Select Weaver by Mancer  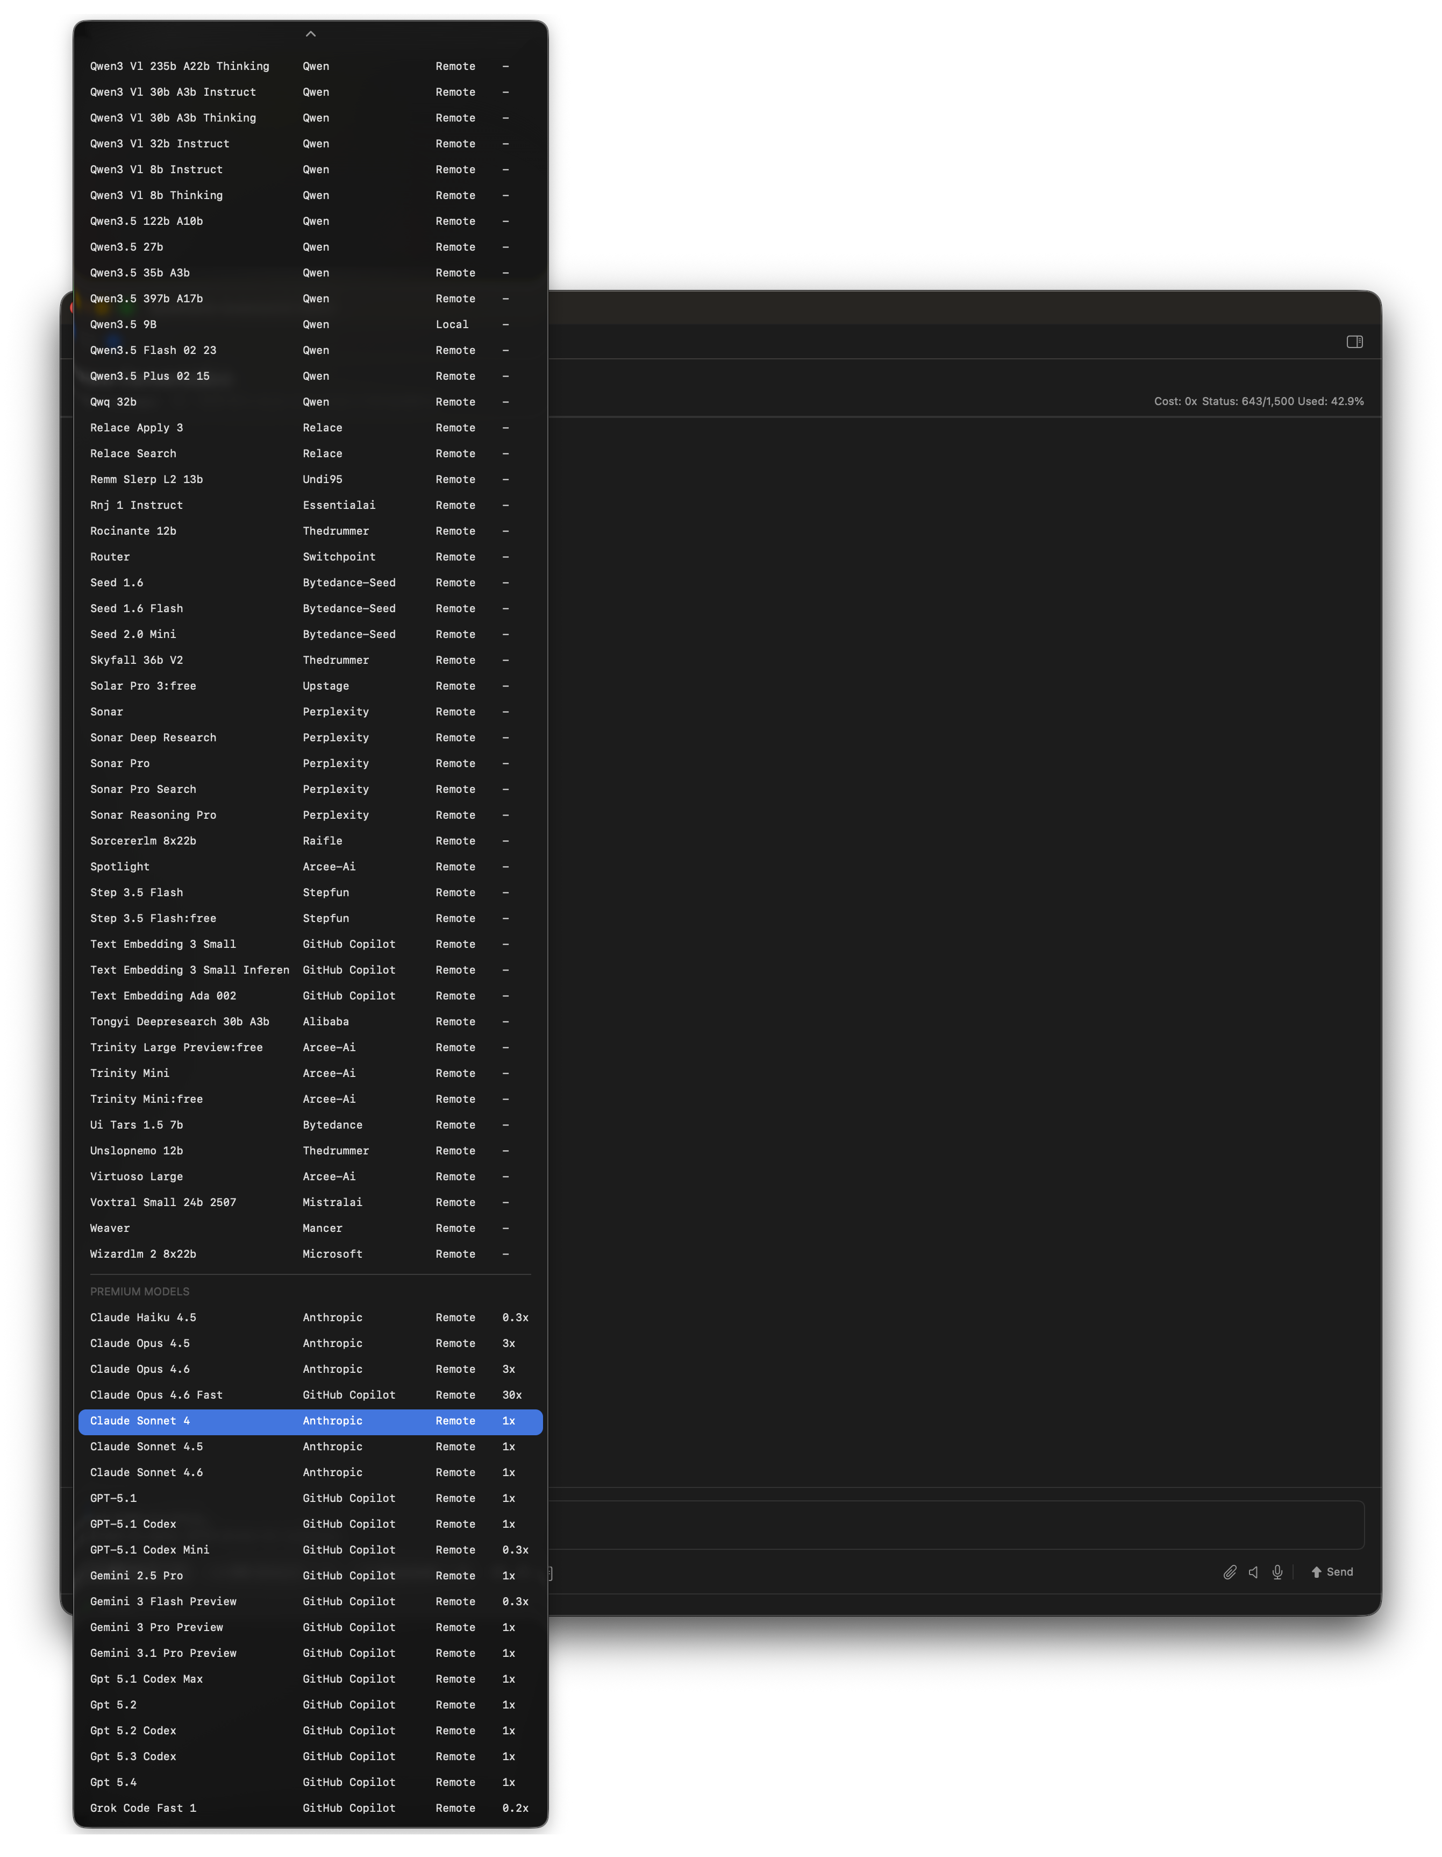[x=310, y=1229]
